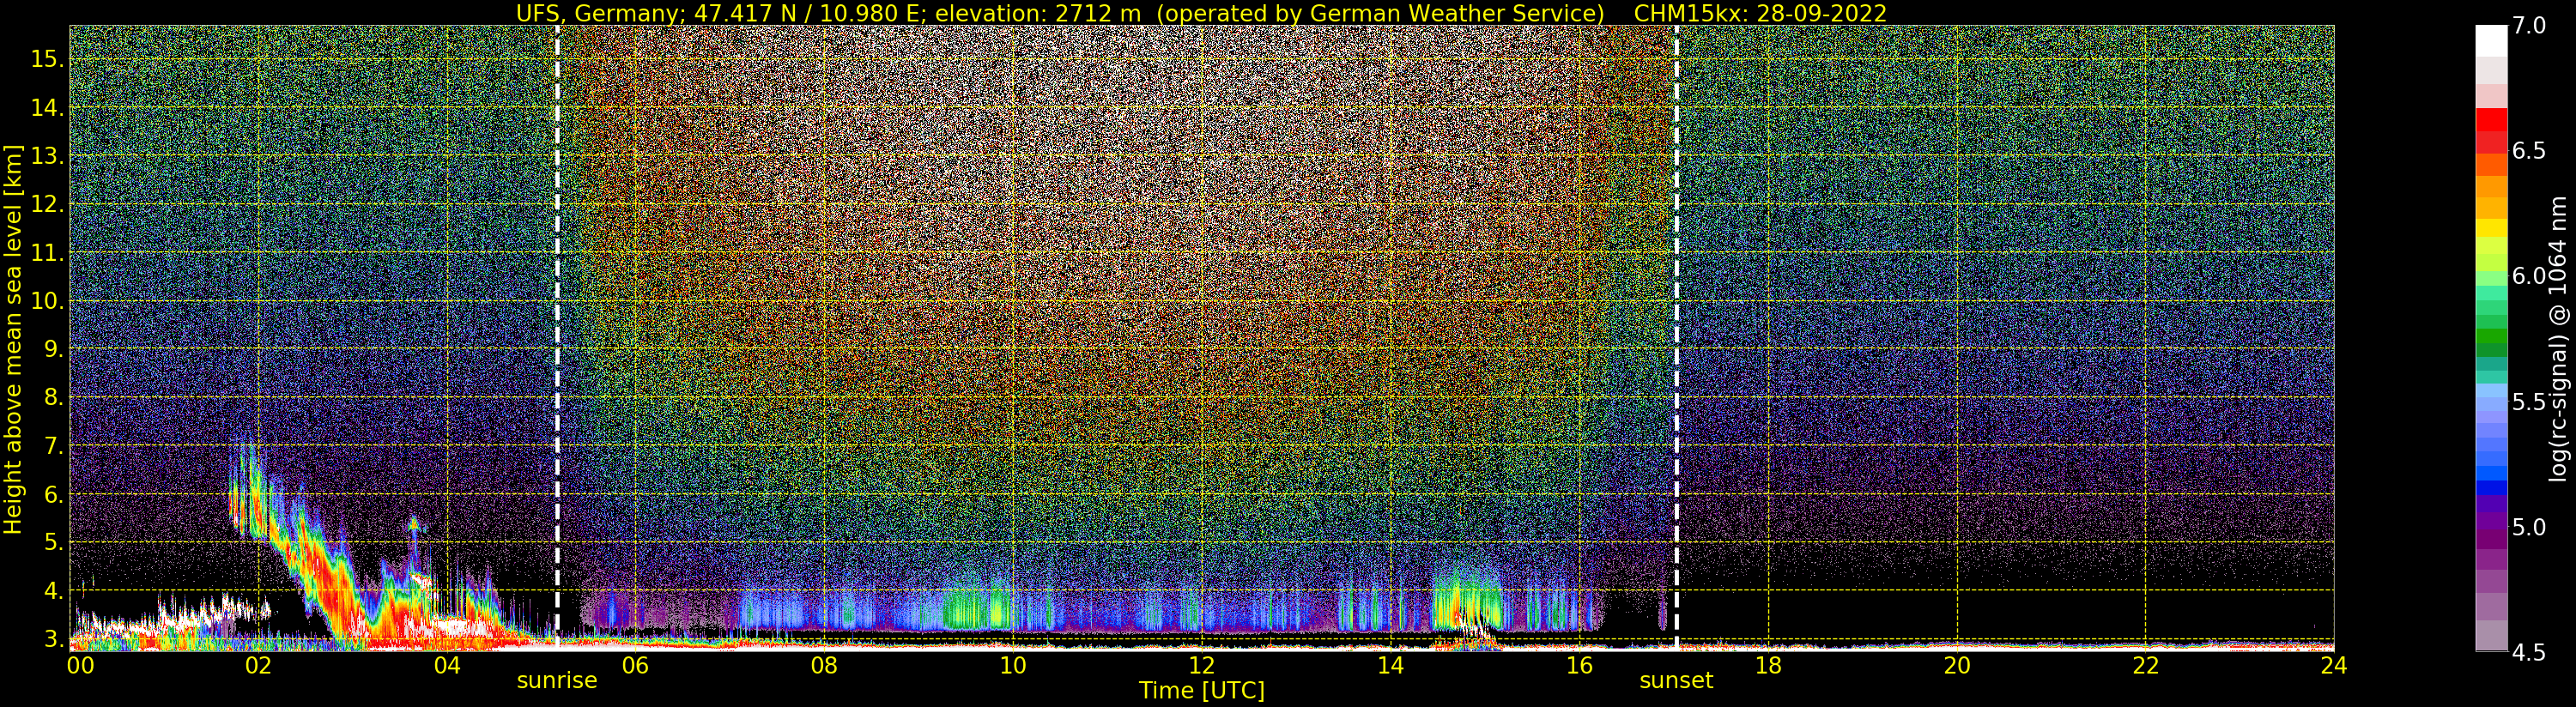Screen dimensions: 2576x707
Task: Click the x-axis tick label "24"
Action: (2334, 666)
